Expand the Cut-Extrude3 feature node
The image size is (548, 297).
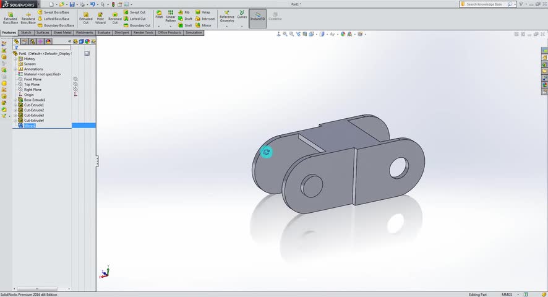(x=15, y=116)
